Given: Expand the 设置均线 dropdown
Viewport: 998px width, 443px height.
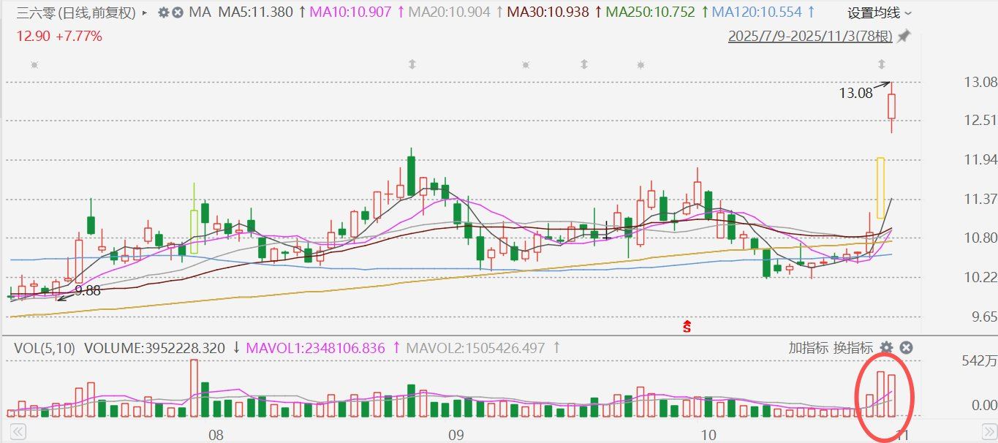Looking at the screenshot, I should (880, 12).
